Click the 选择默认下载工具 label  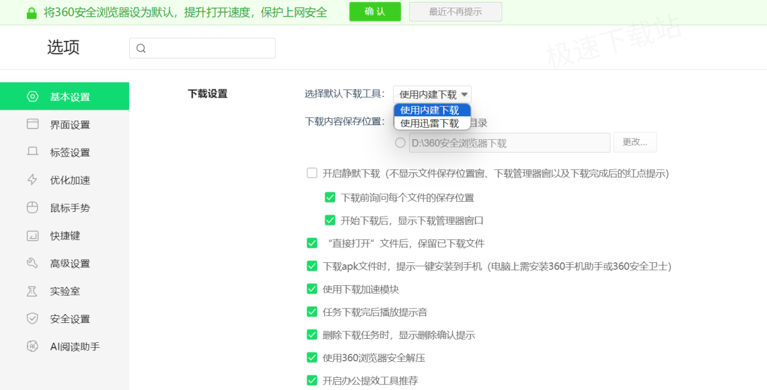tap(345, 94)
